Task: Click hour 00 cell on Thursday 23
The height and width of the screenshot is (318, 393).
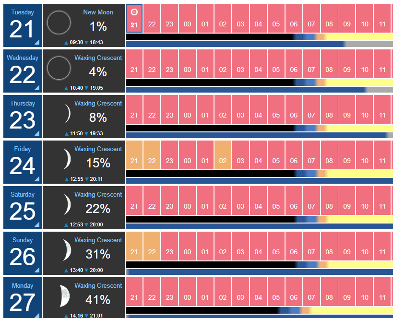Action: point(187,109)
